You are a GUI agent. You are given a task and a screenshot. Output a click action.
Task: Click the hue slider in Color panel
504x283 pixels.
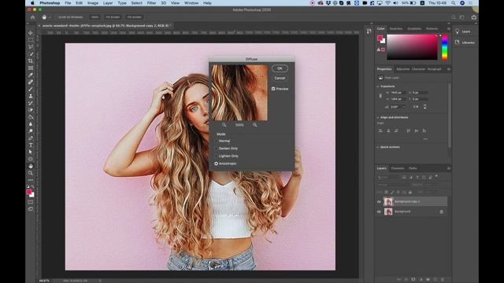tap(444, 47)
